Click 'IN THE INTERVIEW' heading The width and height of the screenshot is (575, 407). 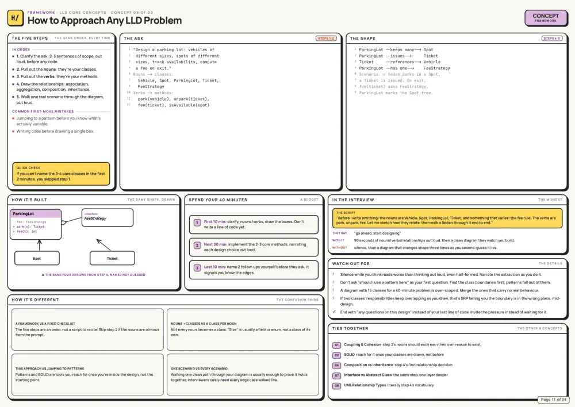point(353,200)
